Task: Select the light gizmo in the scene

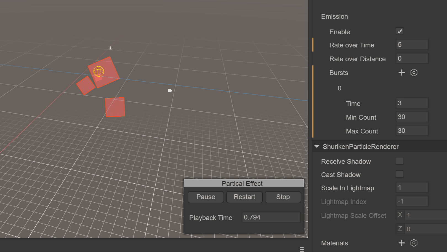Action: pyautogui.click(x=110, y=48)
